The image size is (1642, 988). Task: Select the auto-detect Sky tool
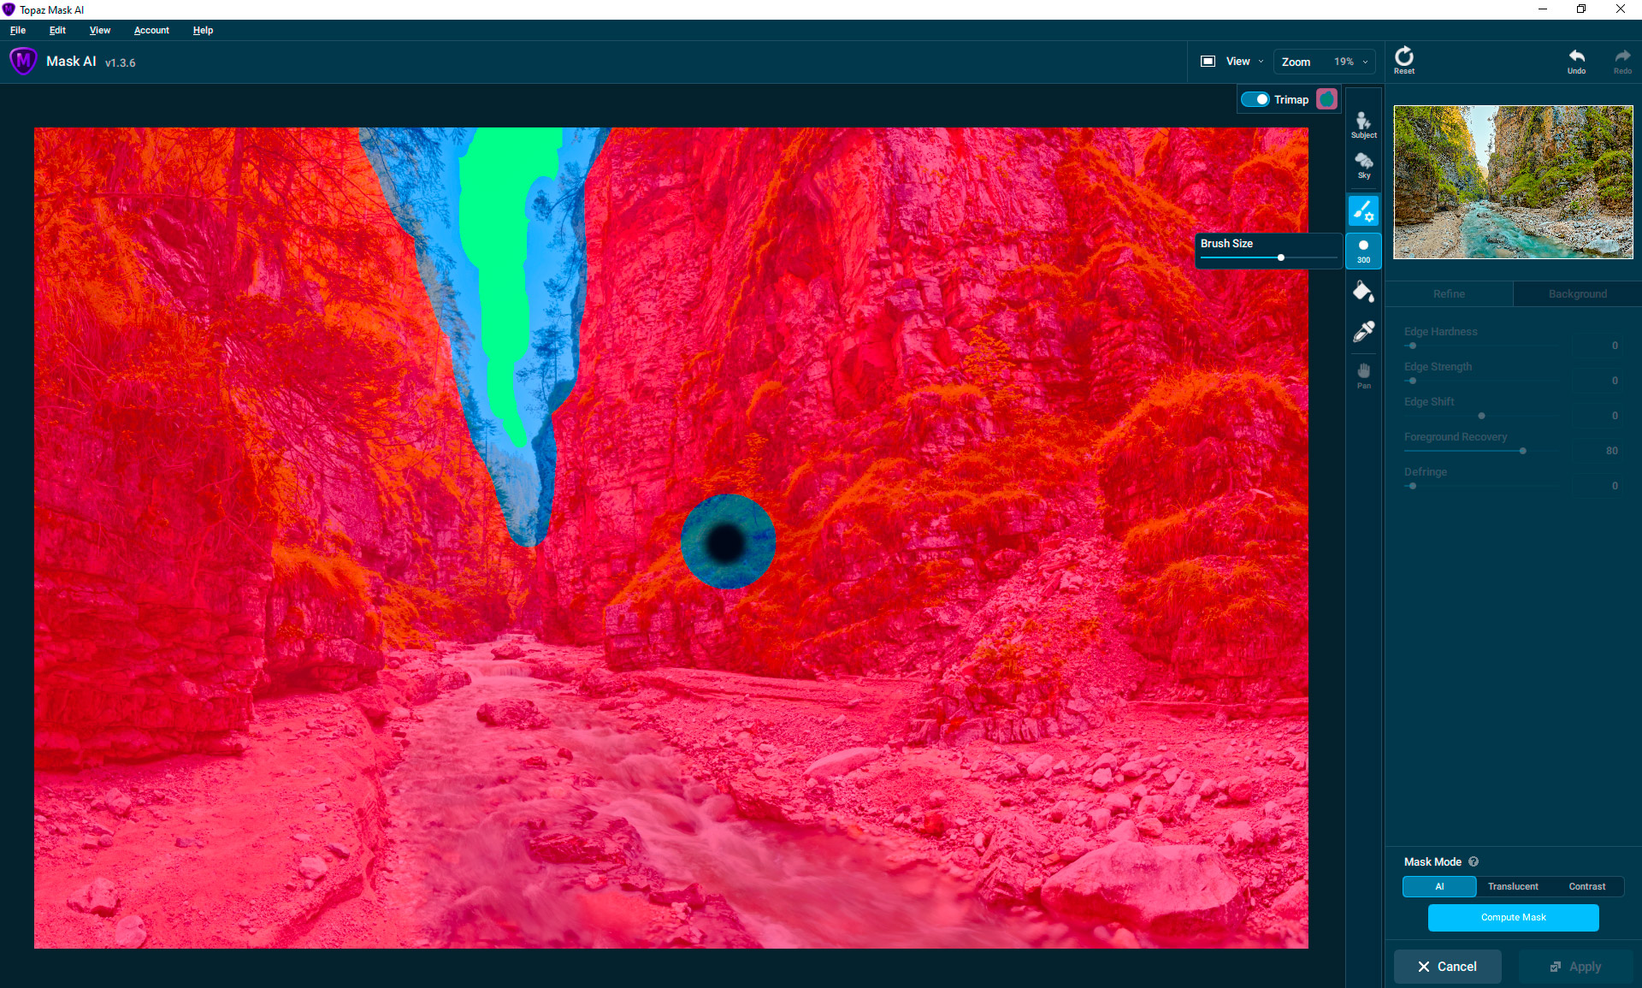click(1363, 165)
